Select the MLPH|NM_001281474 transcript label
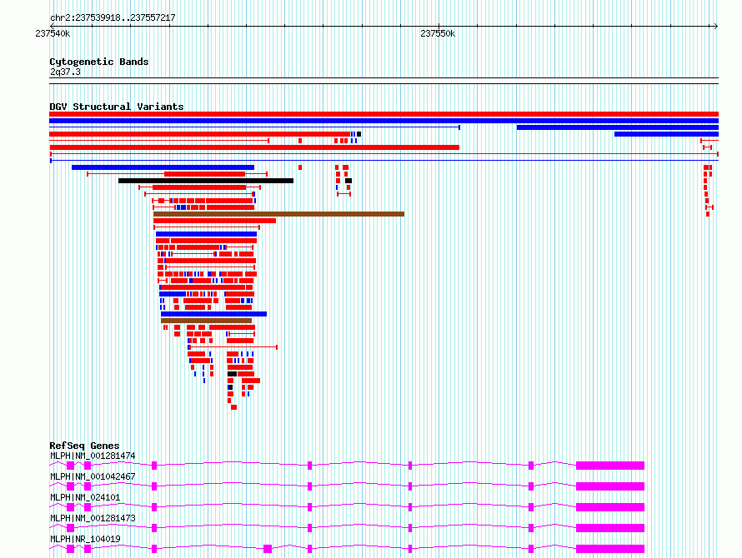The height and width of the screenshot is (558, 742). point(93,456)
